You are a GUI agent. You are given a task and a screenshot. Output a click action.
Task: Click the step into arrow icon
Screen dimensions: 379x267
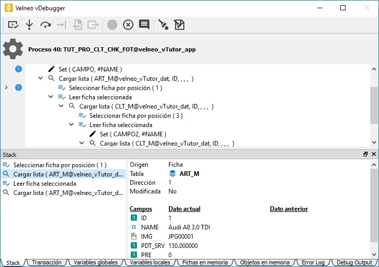tap(29, 24)
